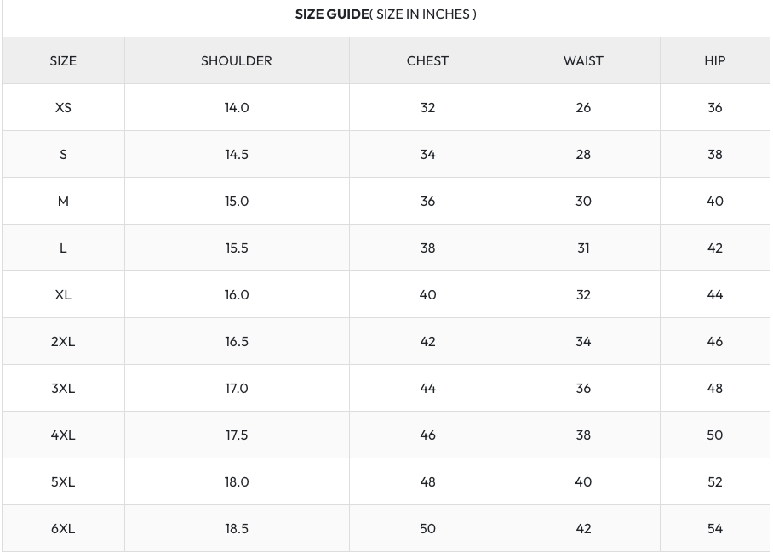Screen dimensions: 773x552
Task: Select the M size row label
Action: [63, 202]
